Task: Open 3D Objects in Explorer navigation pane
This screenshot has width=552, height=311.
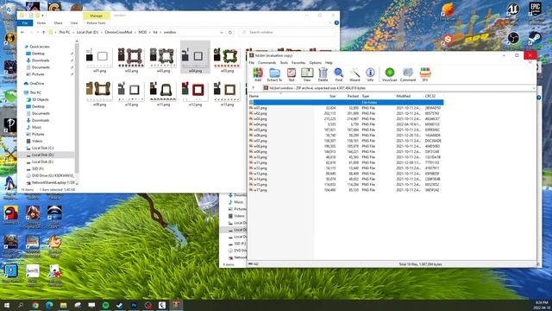Action: (41, 99)
